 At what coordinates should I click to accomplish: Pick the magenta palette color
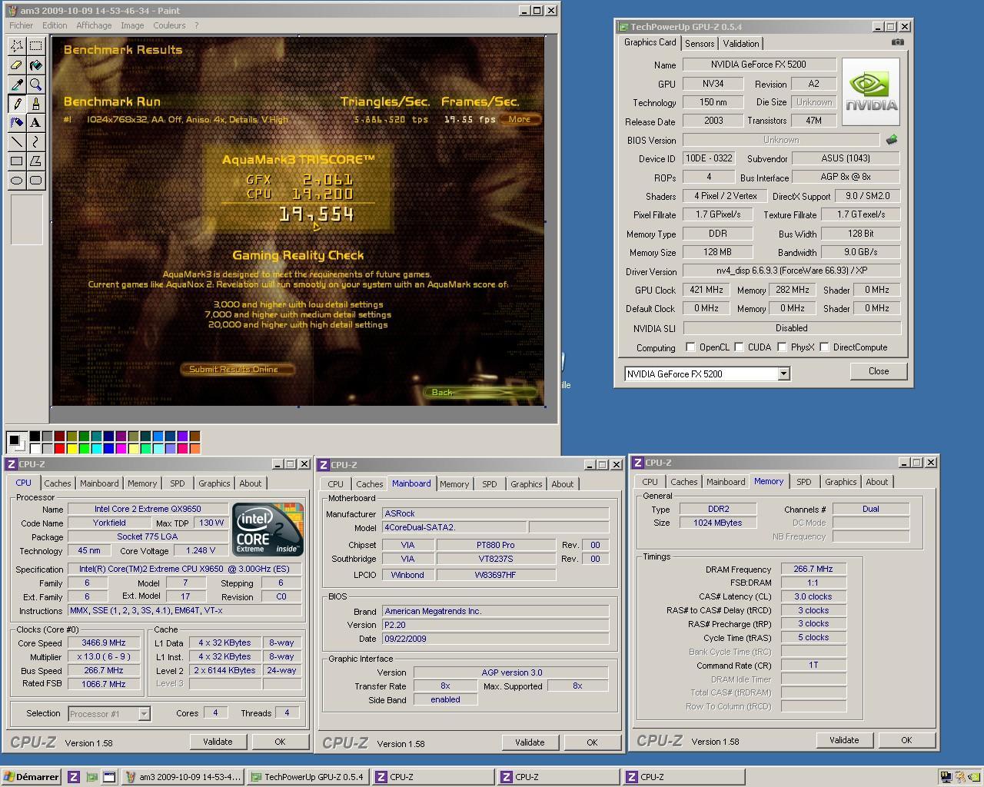(121, 449)
